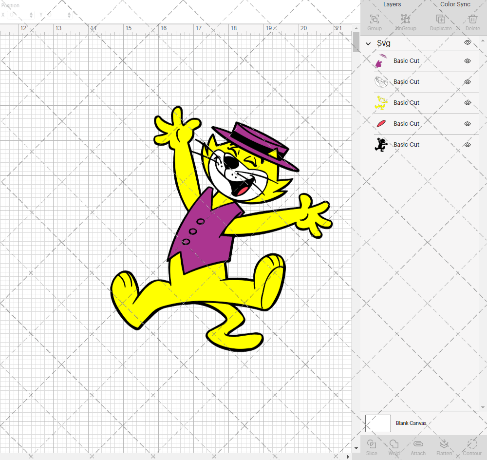Click the canvas vertical scrollbar

(x=355, y=43)
